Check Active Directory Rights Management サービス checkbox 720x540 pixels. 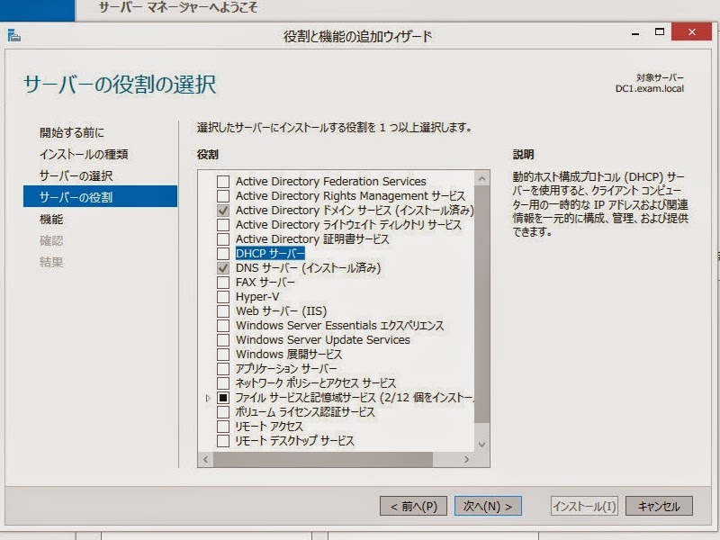click(223, 196)
